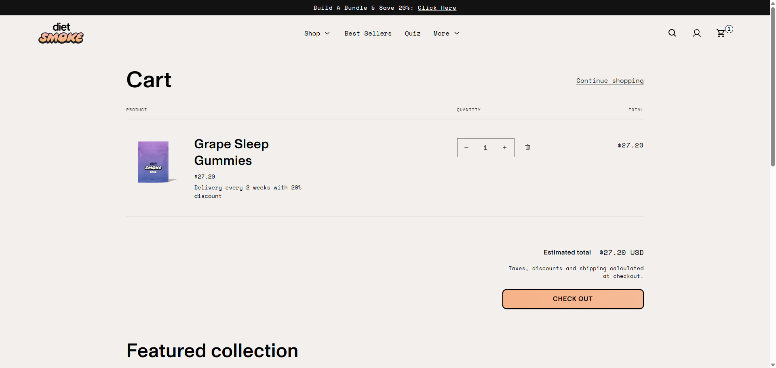Open the search icon in header
This screenshot has width=776, height=368.
pos(672,33)
